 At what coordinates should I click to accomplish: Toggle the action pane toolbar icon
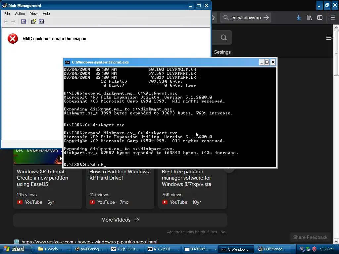[41, 21]
